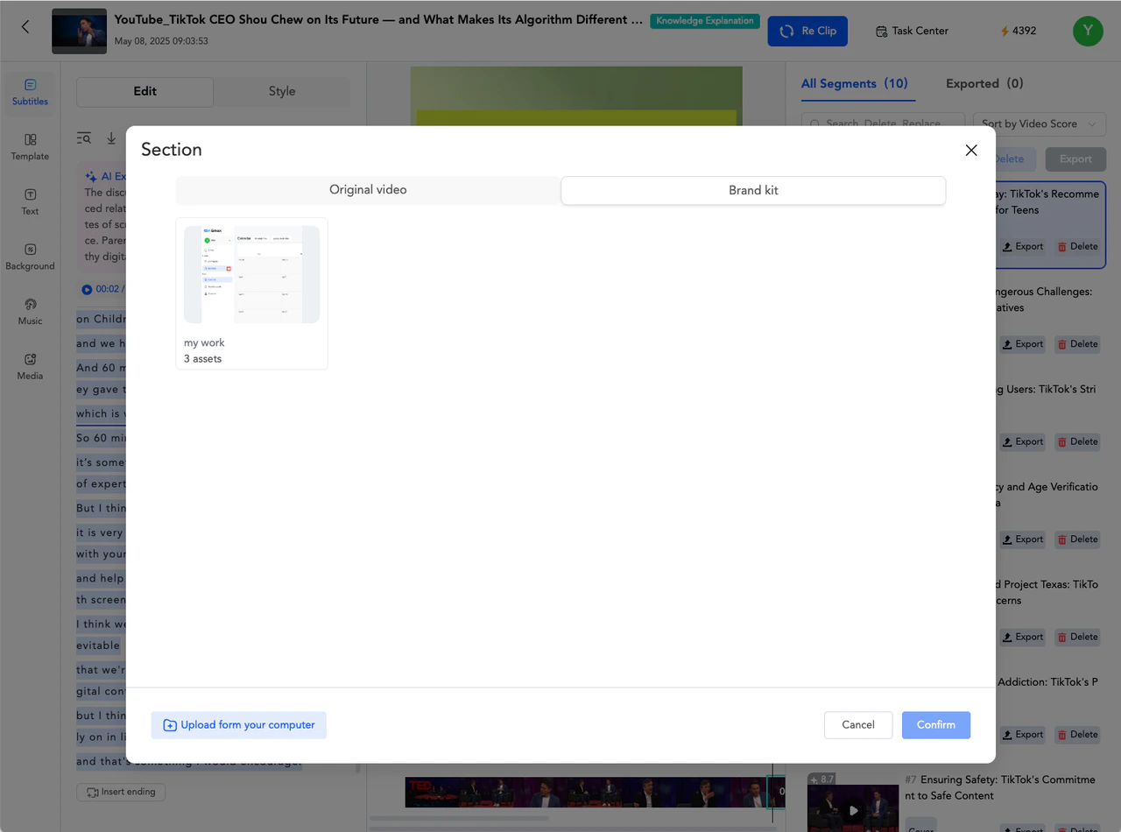Image resolution: width=1121 pixels, height=832 pixels.
Task: Select the Brand kit tab
Action: pos(753,190)
